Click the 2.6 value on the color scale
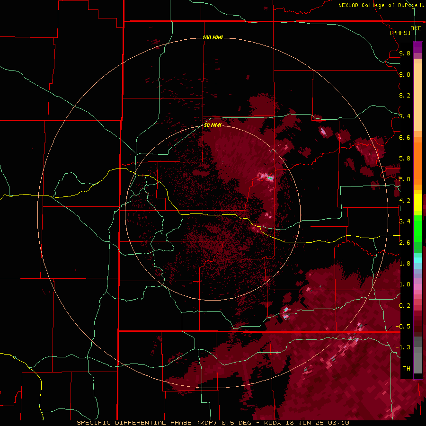The image size is (426, 426). pyautogui.click(x=405, y=243)
